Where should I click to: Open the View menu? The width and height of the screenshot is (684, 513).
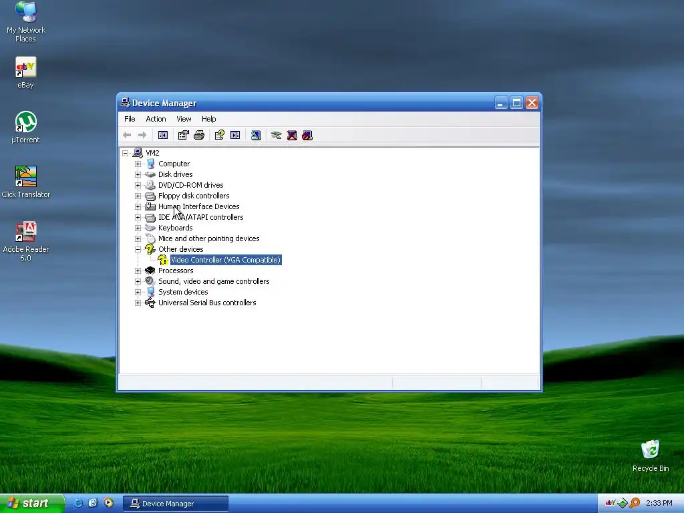point(184,119)
